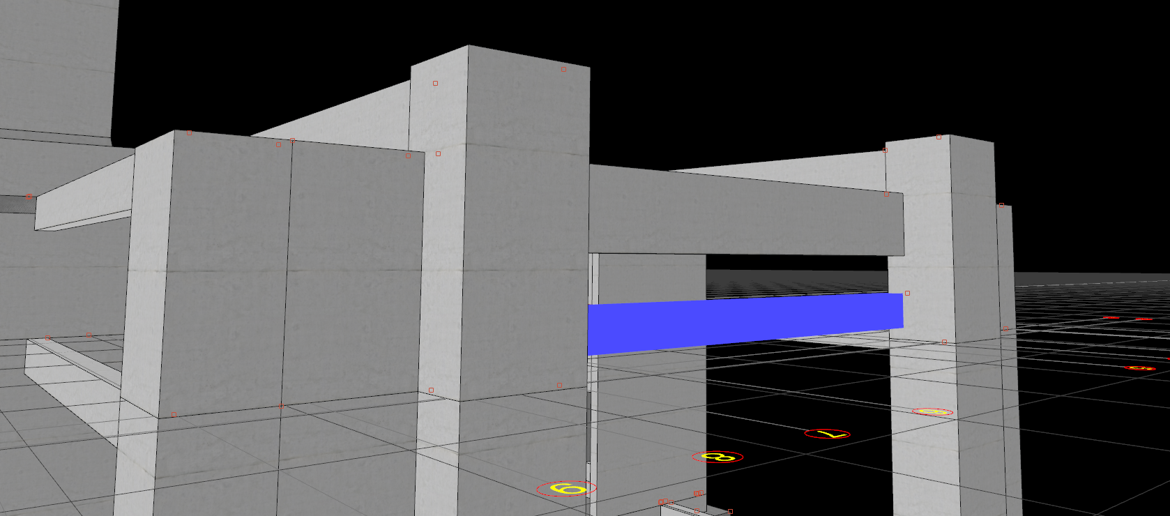Select red handle on tallest pillar's upper-left face
The height and width of the screenshot is (516, 1170).
point(435,84)
